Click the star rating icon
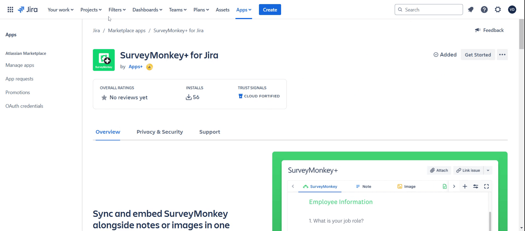 [104, 97]
